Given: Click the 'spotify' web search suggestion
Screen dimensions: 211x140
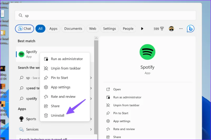Looking at the screenshot, I should (30, 98).
